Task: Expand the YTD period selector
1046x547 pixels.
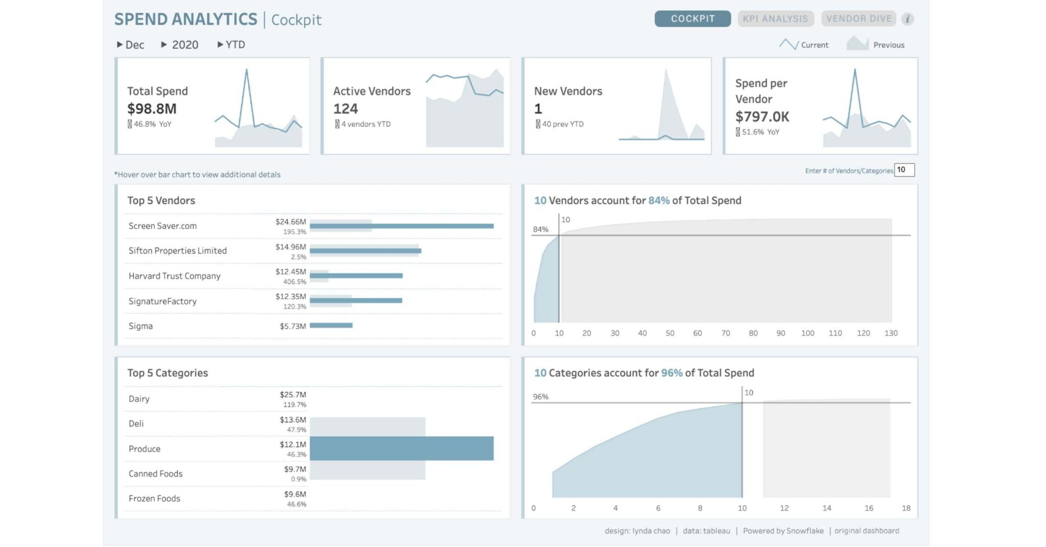Action: (231, 45)
